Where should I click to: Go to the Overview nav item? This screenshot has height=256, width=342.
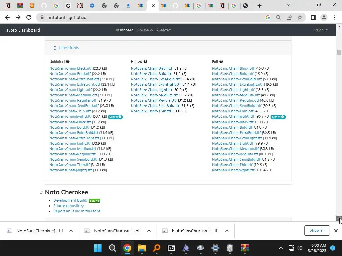145,30
